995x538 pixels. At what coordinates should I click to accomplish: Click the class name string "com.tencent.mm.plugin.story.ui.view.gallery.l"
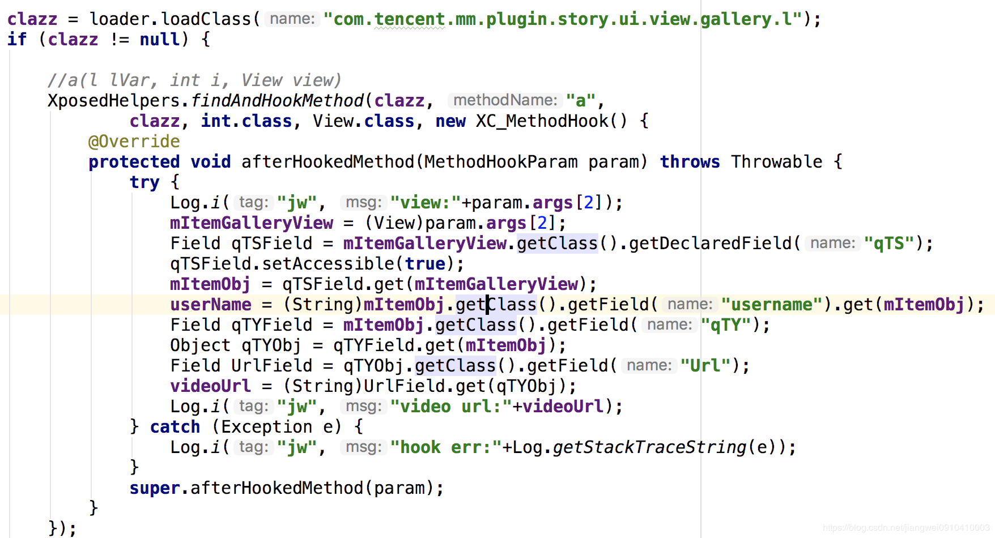(563, 19)
